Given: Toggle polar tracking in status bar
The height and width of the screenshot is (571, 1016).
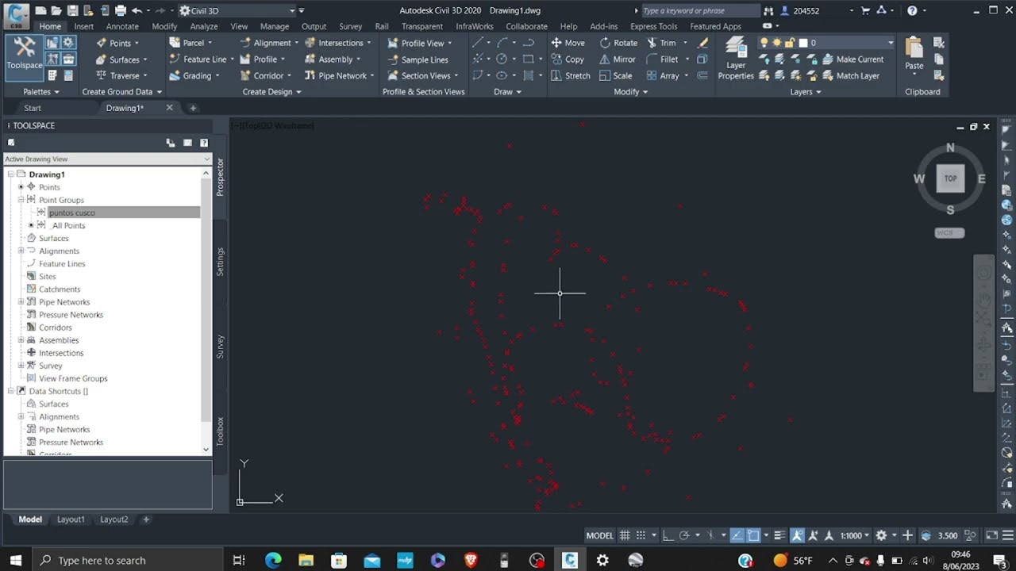Looking at the screenshot, I should (x=685, y=535).
